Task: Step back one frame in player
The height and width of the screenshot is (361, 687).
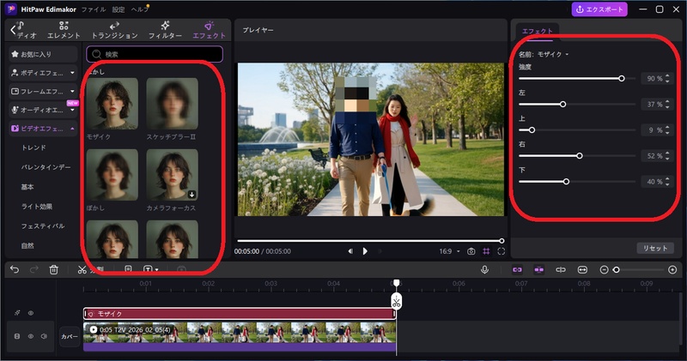Action: pyautogui.click(x=350, y=251)
